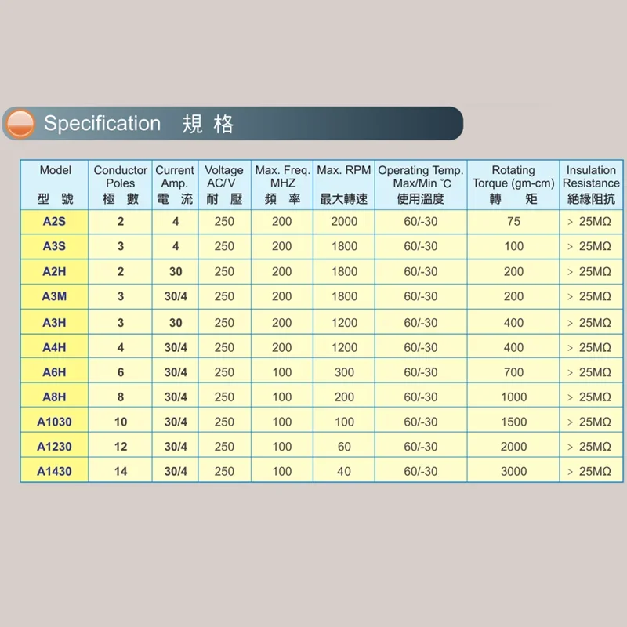Click the 3000 torque value for A1430

[x=513, y=471]
